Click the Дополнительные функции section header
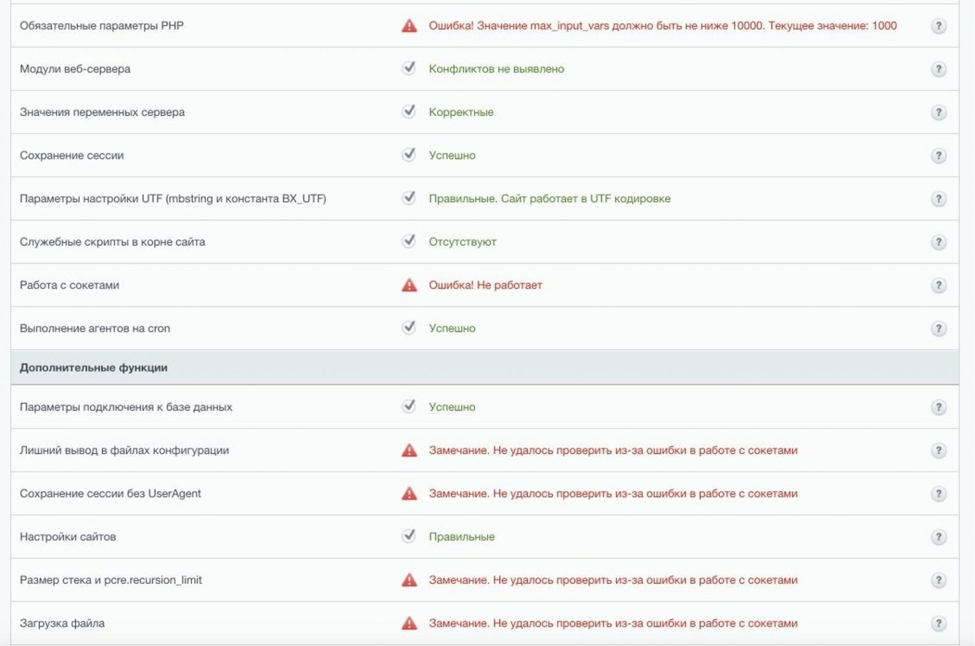Image resolution: width=975 pixels, height=646 pixels. pyautogui.click(x=93, y=367)
